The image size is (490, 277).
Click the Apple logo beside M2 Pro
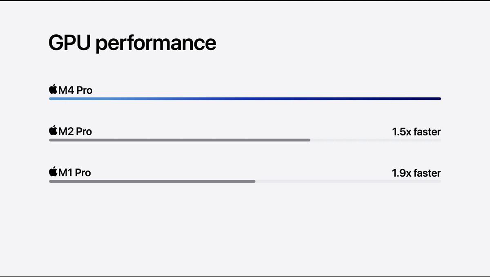click(x=53, y=130)
